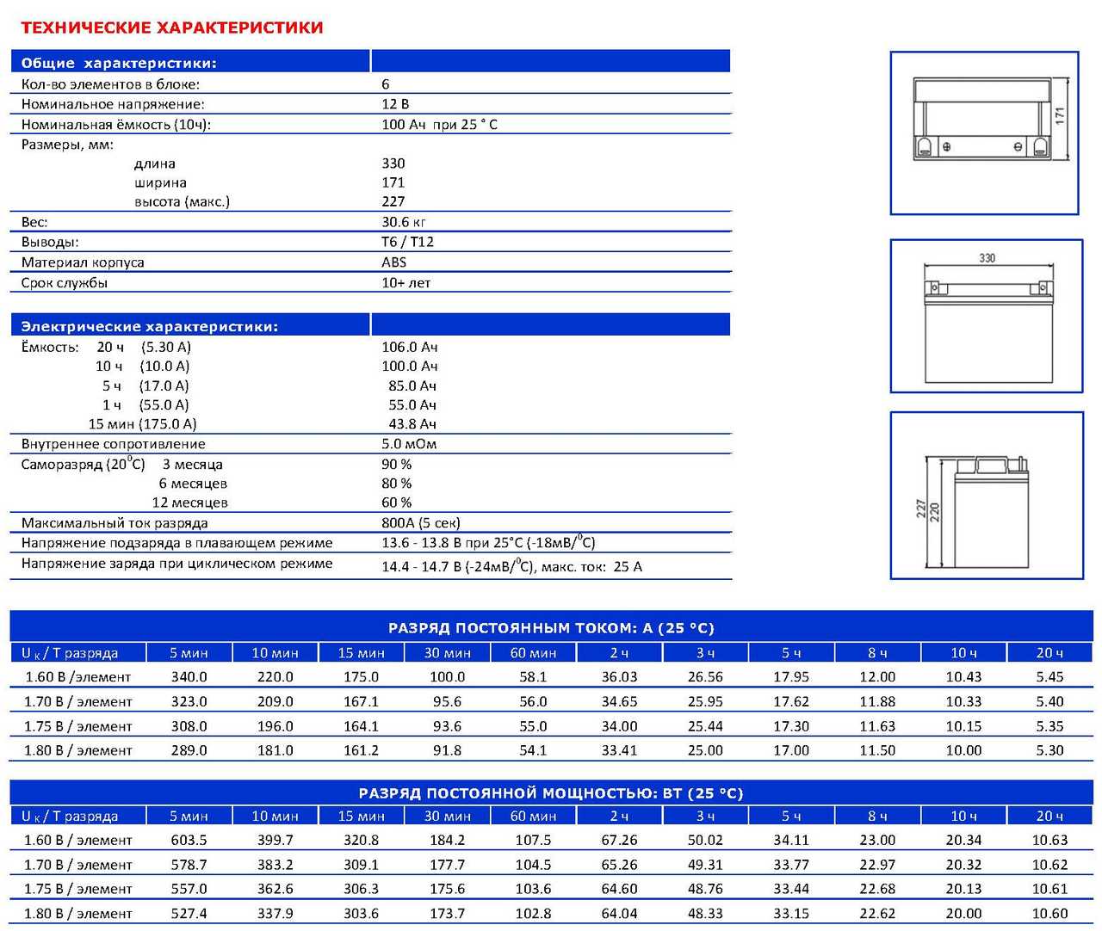Screen dimensions: 1102x931
Task: Open the side-view battery diagram labeled 227
Action: pyautogui.click(x=986, y=496)
